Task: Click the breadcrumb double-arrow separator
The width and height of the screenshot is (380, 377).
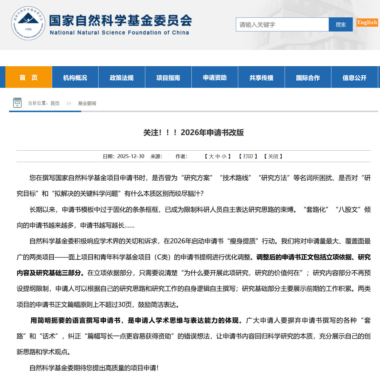Action: coord(69,103)
